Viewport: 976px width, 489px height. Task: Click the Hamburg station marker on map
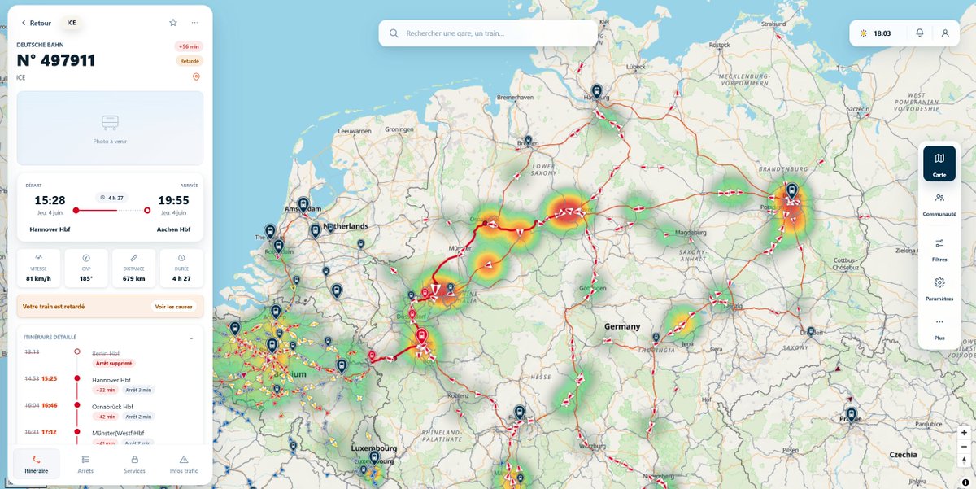tap(596, 92)
